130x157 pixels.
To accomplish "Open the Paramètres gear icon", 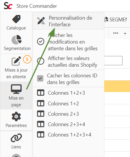I will [x=16, y=116].
